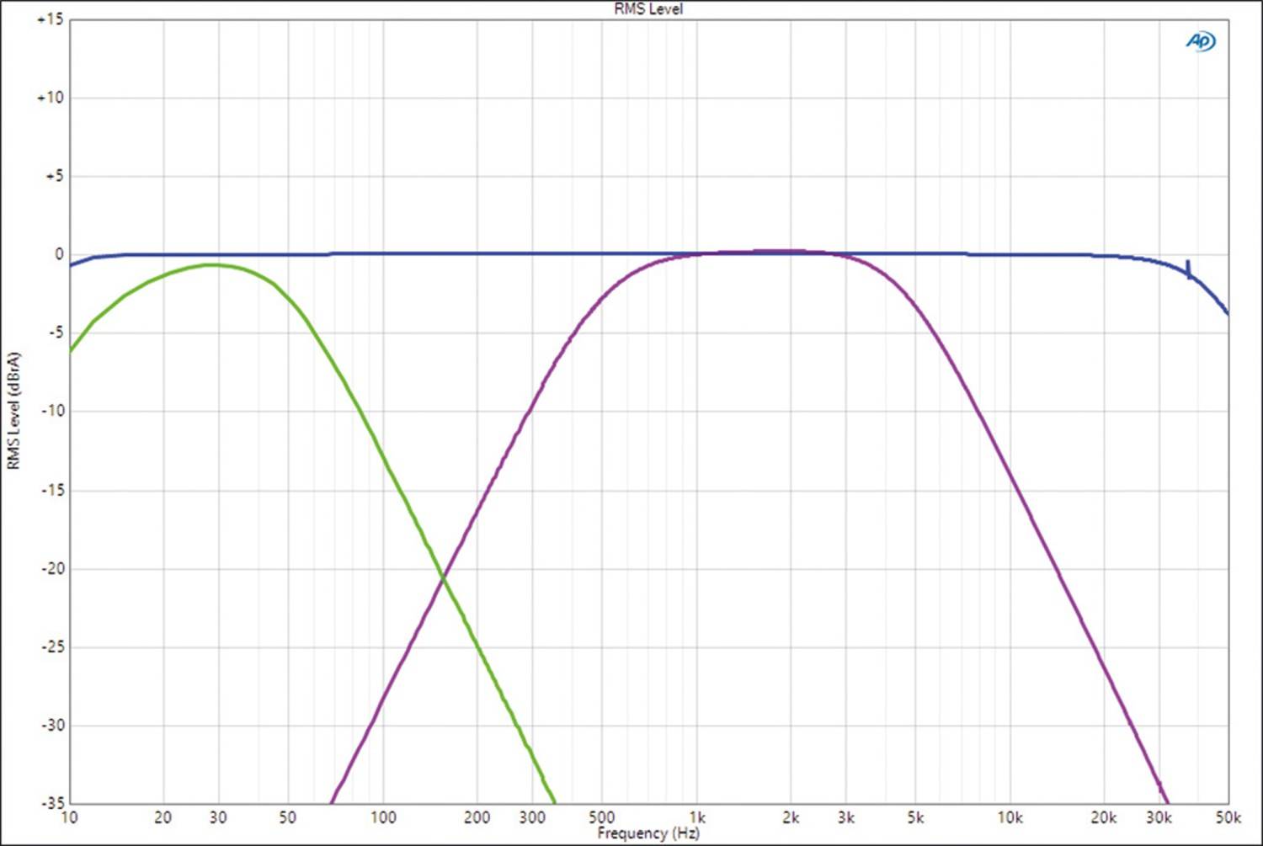Click the +10 tick label on the level axis
Screen dimensions: 1263x846
pyautogui.click(x=50, y=98)
